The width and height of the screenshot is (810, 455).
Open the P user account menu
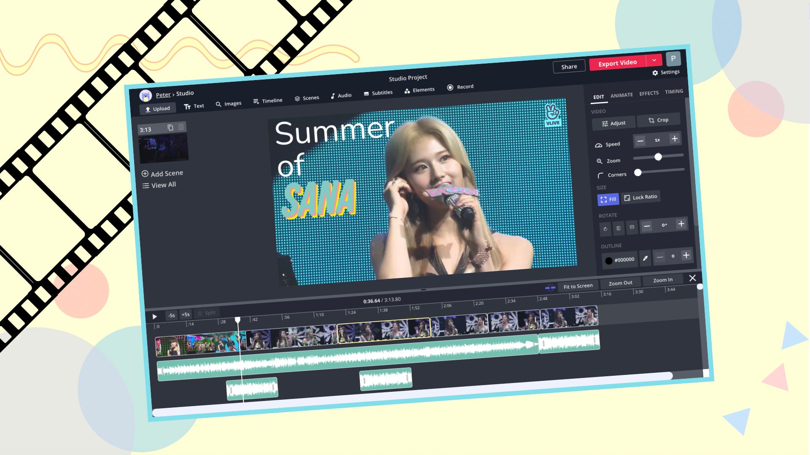673,59
